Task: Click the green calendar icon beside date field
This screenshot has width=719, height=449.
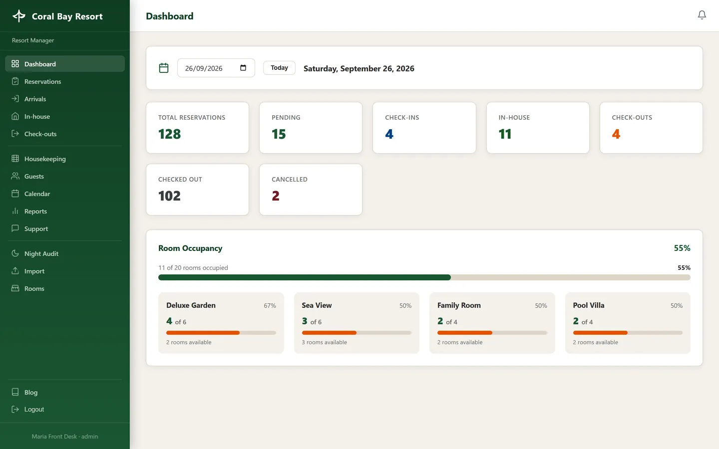Action: point(164,68)
